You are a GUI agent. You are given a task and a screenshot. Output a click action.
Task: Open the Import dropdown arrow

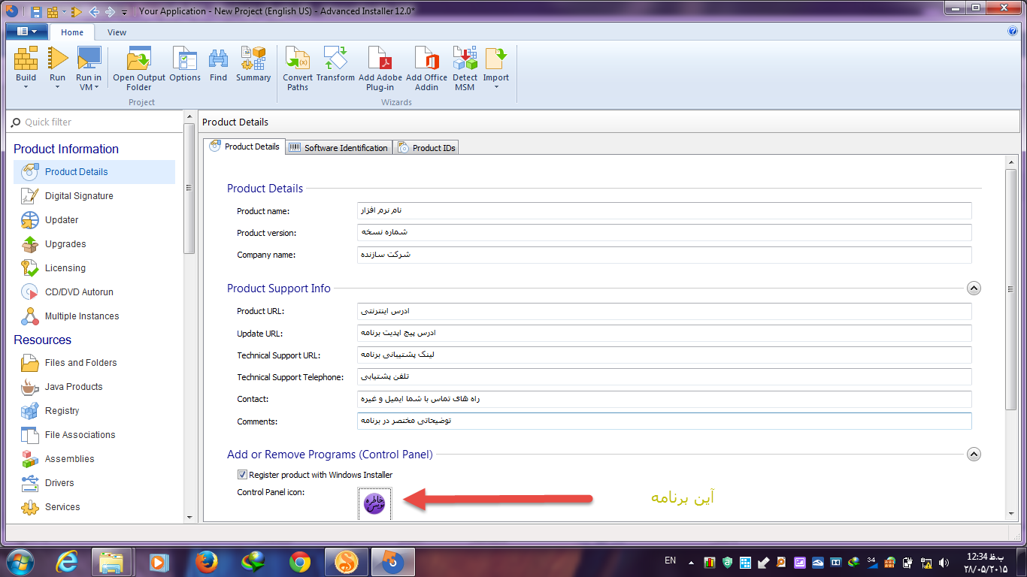[496, 87]
